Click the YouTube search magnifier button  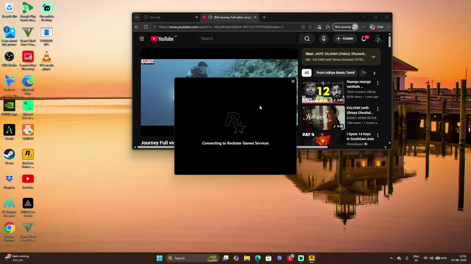[307, 38]
